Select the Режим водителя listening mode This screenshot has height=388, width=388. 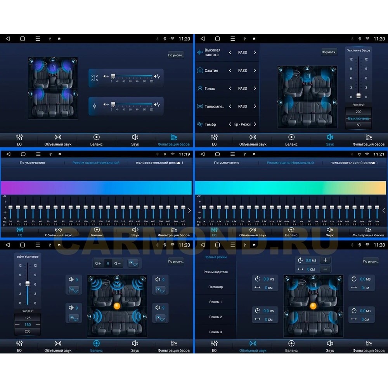click(x=215, y=272)
